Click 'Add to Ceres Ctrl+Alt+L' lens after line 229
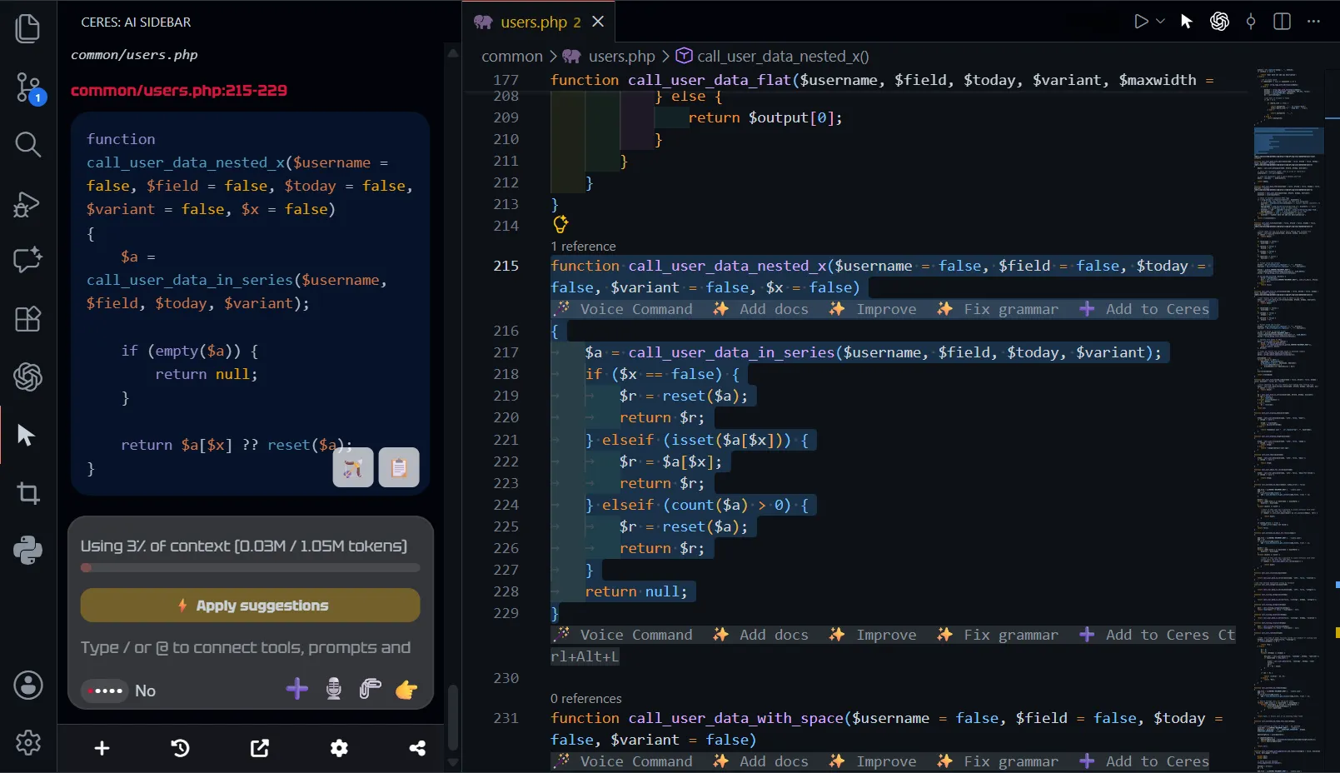 point(1157,635)
